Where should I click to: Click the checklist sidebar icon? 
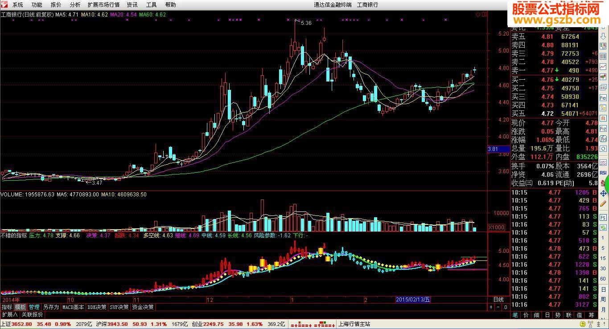(603, 46)
